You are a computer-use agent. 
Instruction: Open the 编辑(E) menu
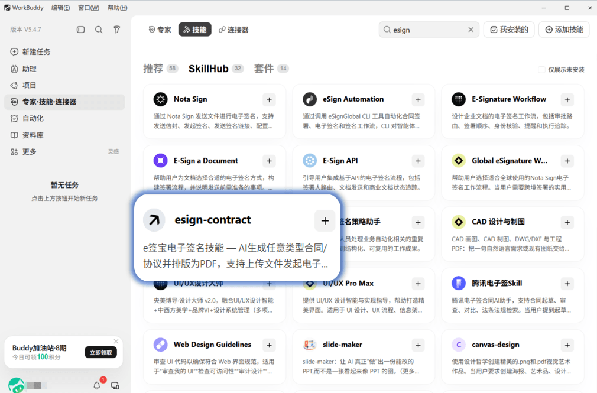pyautogui.click(x=60, y=8)
